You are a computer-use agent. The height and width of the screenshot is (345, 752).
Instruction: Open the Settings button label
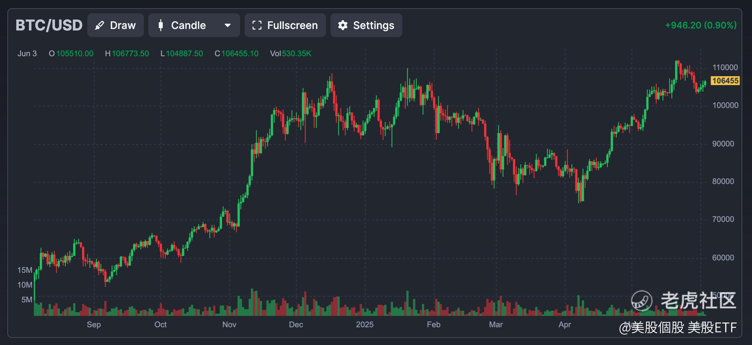[x=373, y=25]
